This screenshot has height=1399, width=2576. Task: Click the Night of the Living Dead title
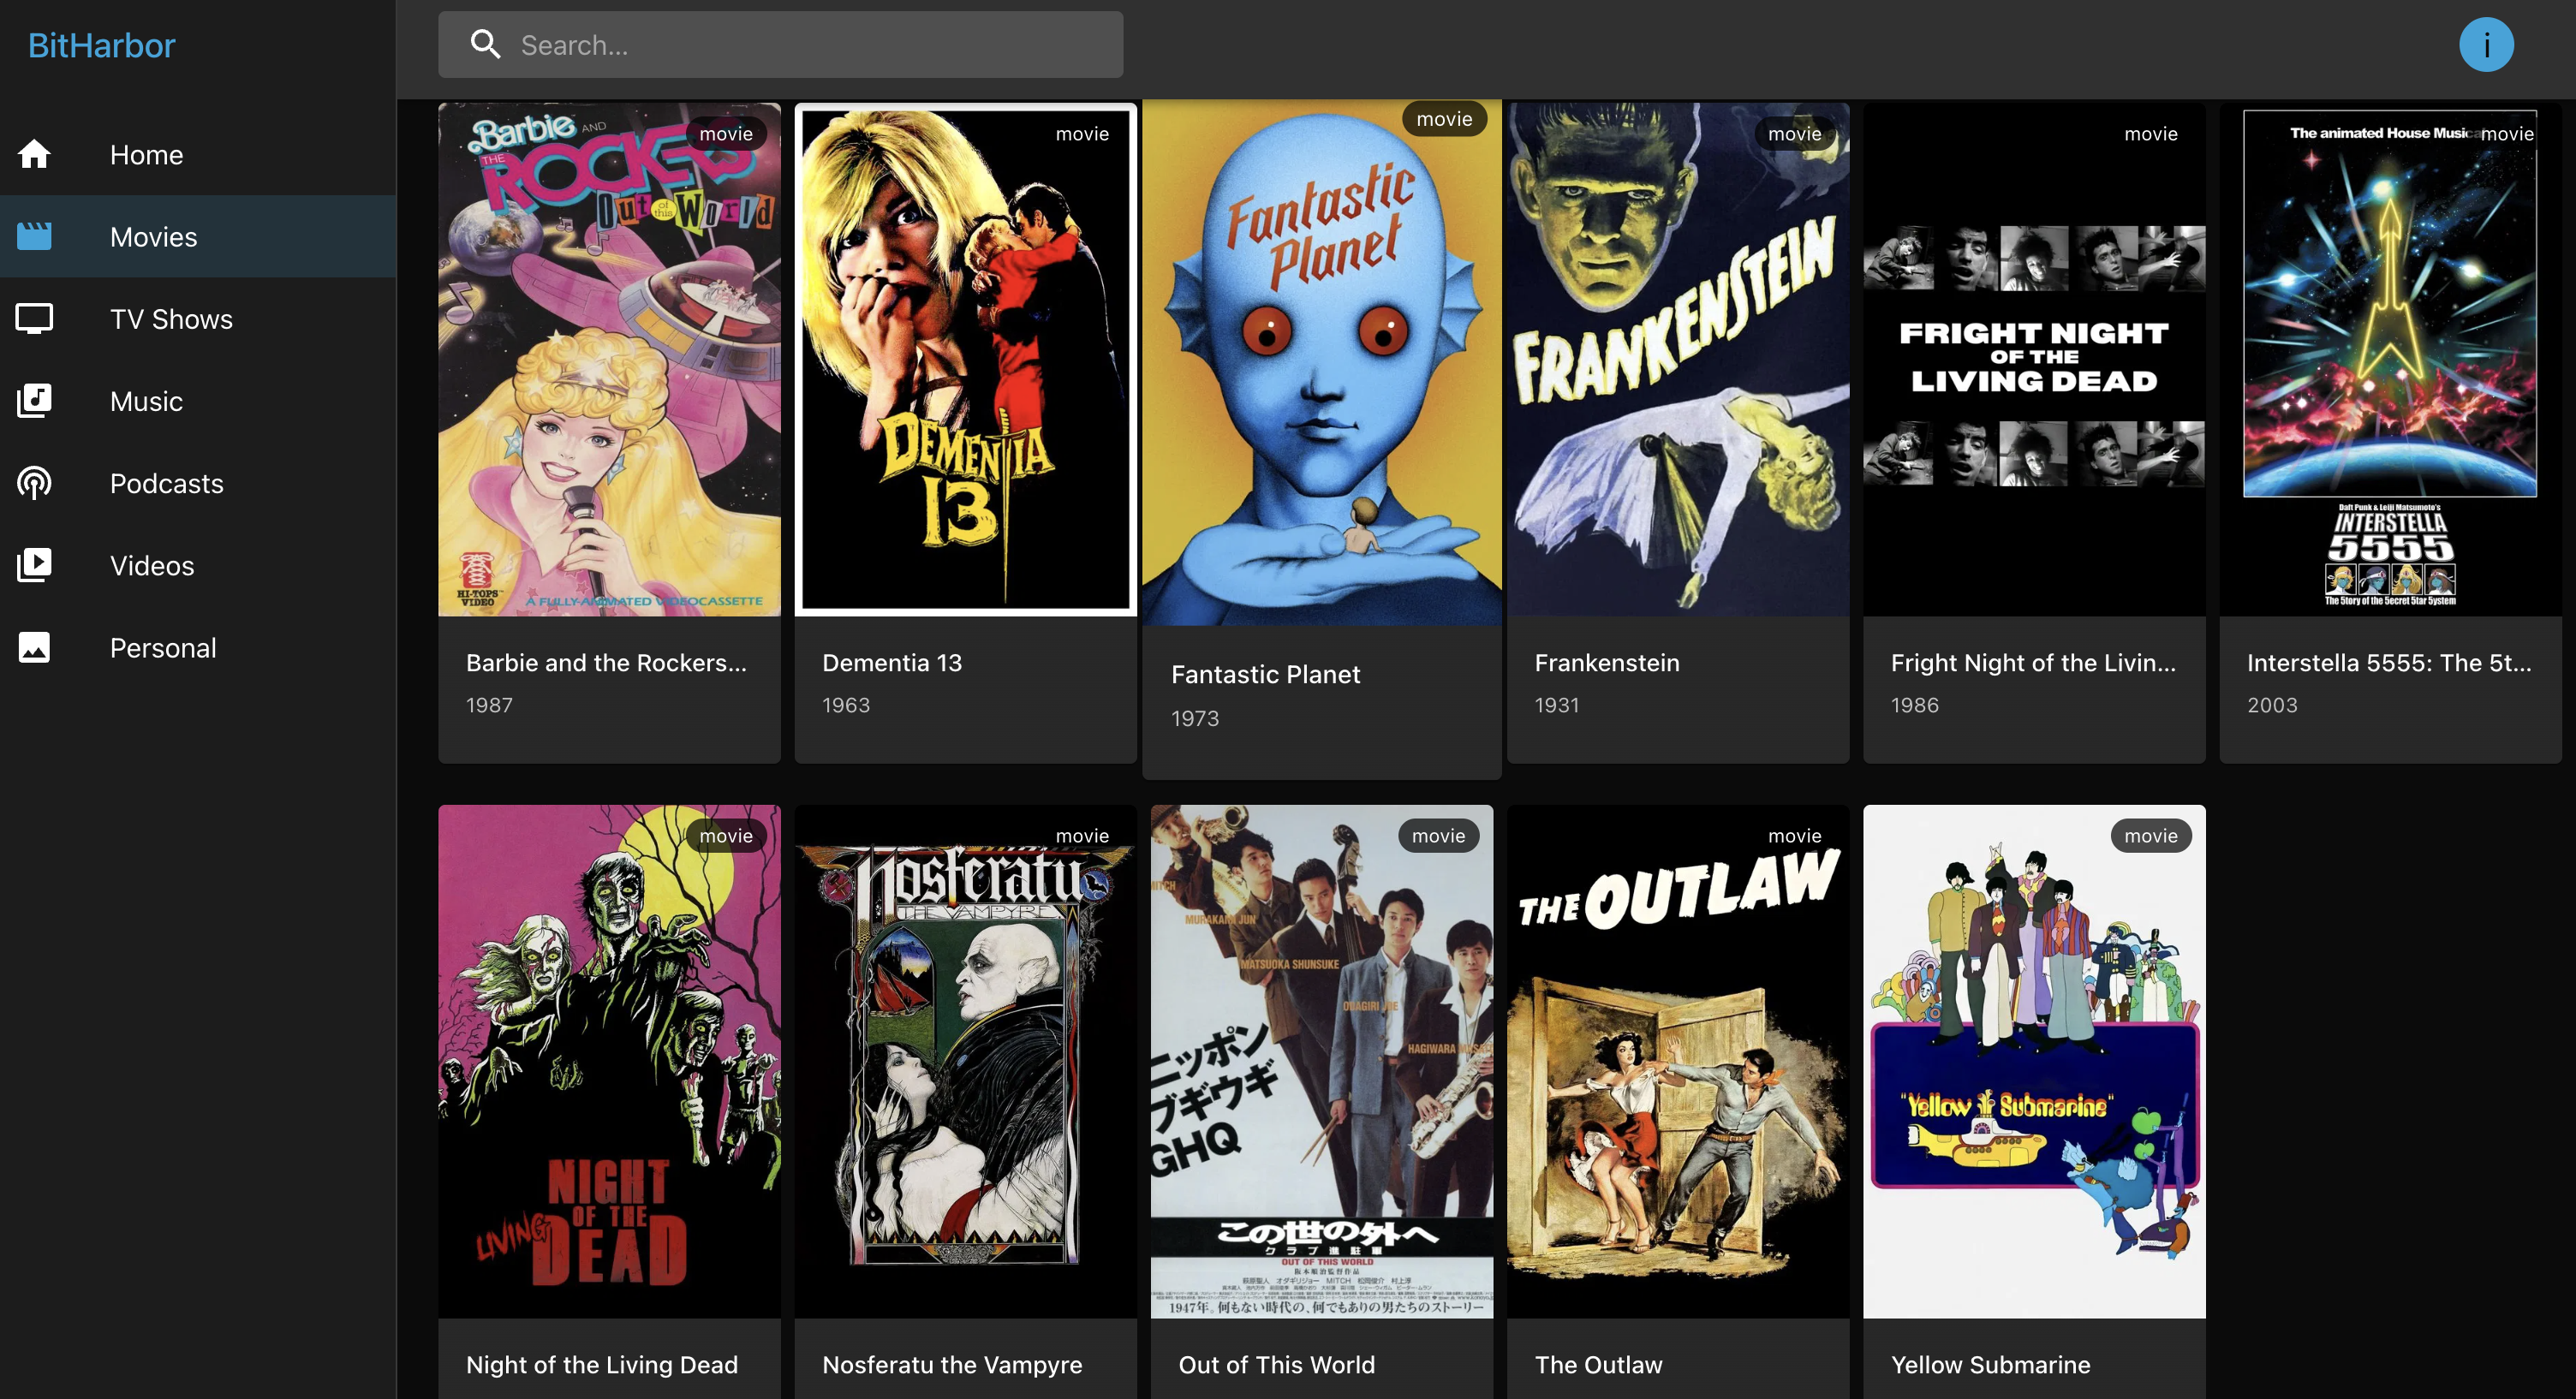[x=601, y=1364]
